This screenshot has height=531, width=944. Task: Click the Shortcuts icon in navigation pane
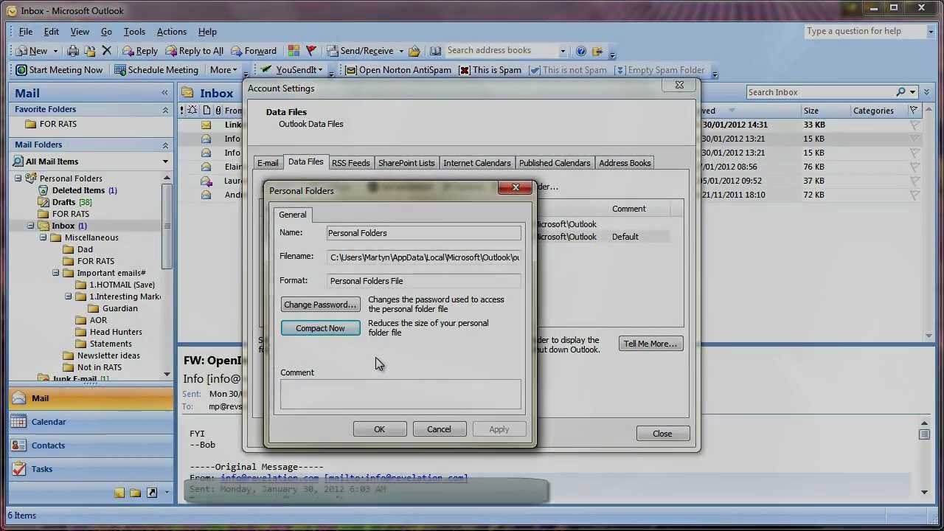tap(152, 493)
